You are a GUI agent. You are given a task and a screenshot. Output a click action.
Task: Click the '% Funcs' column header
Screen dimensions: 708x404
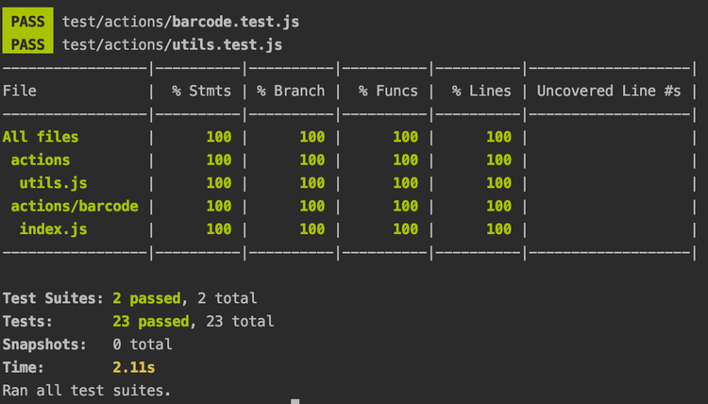(388, 91)
